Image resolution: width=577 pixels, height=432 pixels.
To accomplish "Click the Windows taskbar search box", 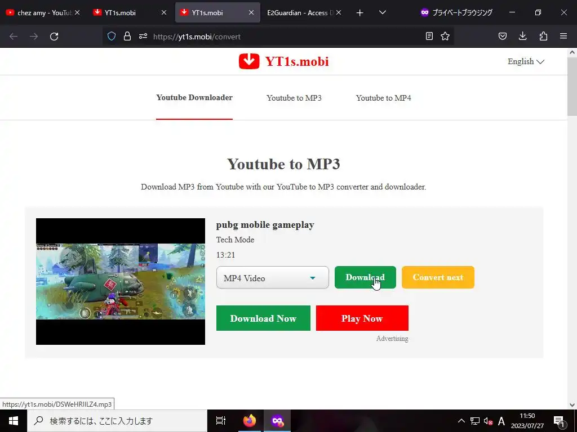I will click(117, 421).
